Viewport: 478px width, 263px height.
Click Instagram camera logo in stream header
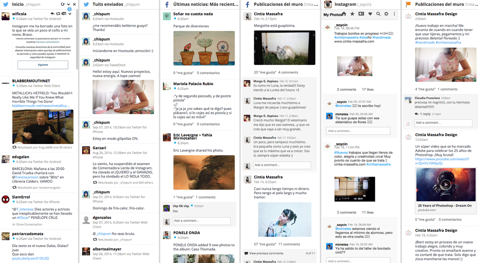328,4
